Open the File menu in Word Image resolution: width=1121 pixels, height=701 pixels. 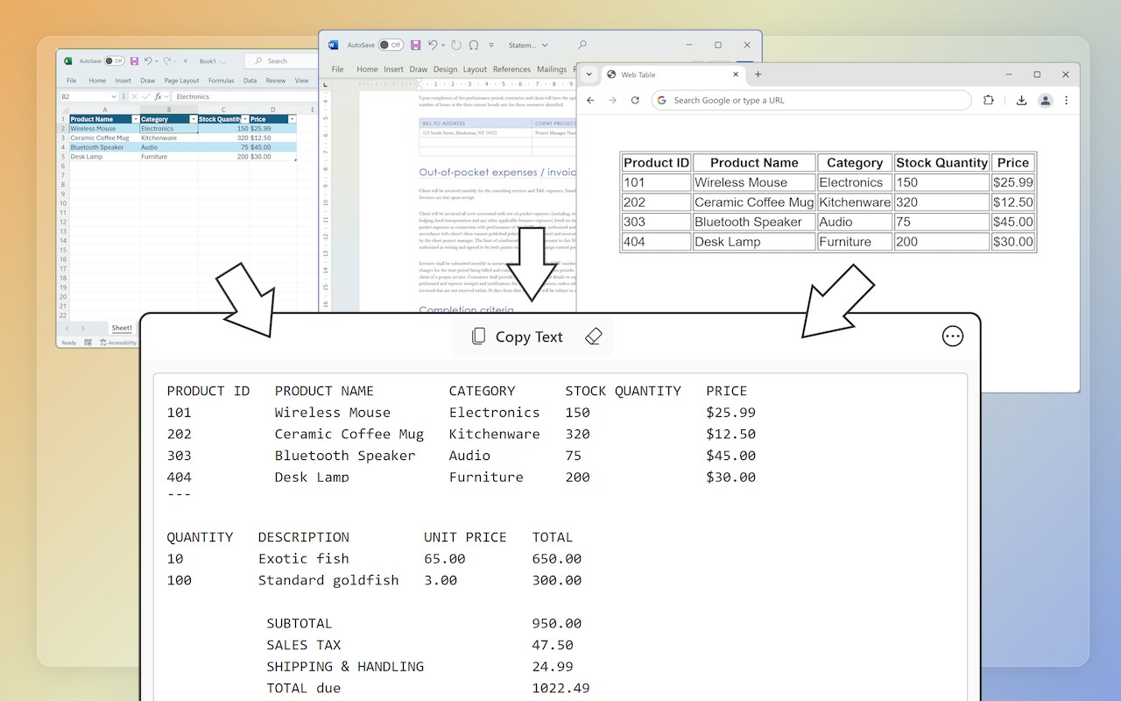point(337,69)
